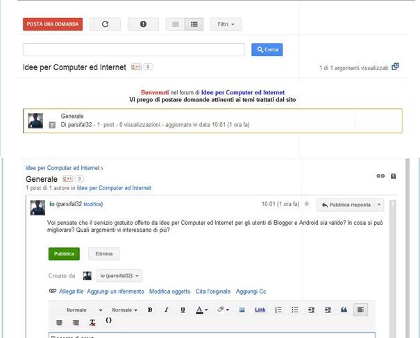Align text right
This screenshot has height=338, width=420.
pyautogui.click(x=76, y=322)
